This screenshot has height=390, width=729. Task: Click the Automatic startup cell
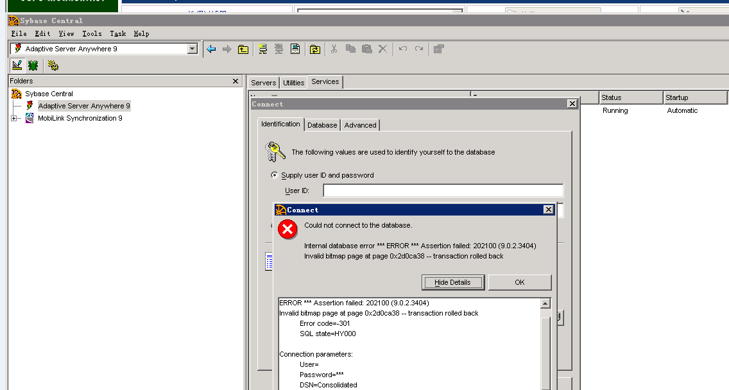[x=682, y=110]
